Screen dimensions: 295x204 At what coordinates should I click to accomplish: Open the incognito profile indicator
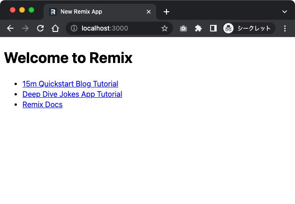(x=249, y=28)
